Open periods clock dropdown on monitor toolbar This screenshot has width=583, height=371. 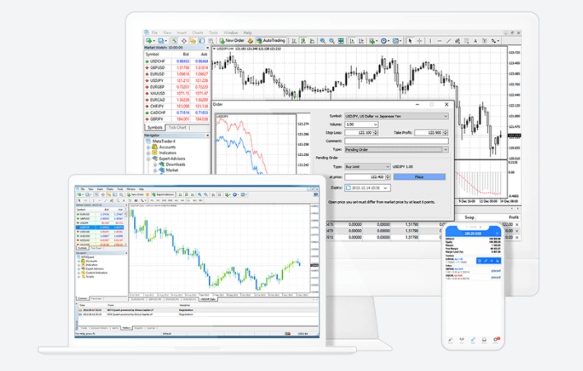(385, 41)
